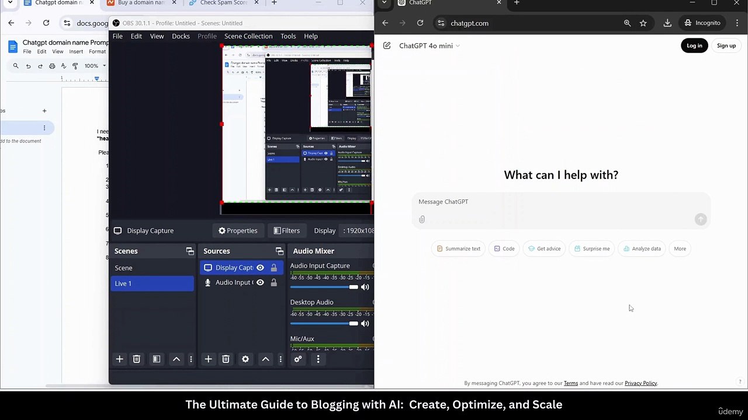Open the More suggestions option in ChatGPT
748x420 pixels.
680,249
